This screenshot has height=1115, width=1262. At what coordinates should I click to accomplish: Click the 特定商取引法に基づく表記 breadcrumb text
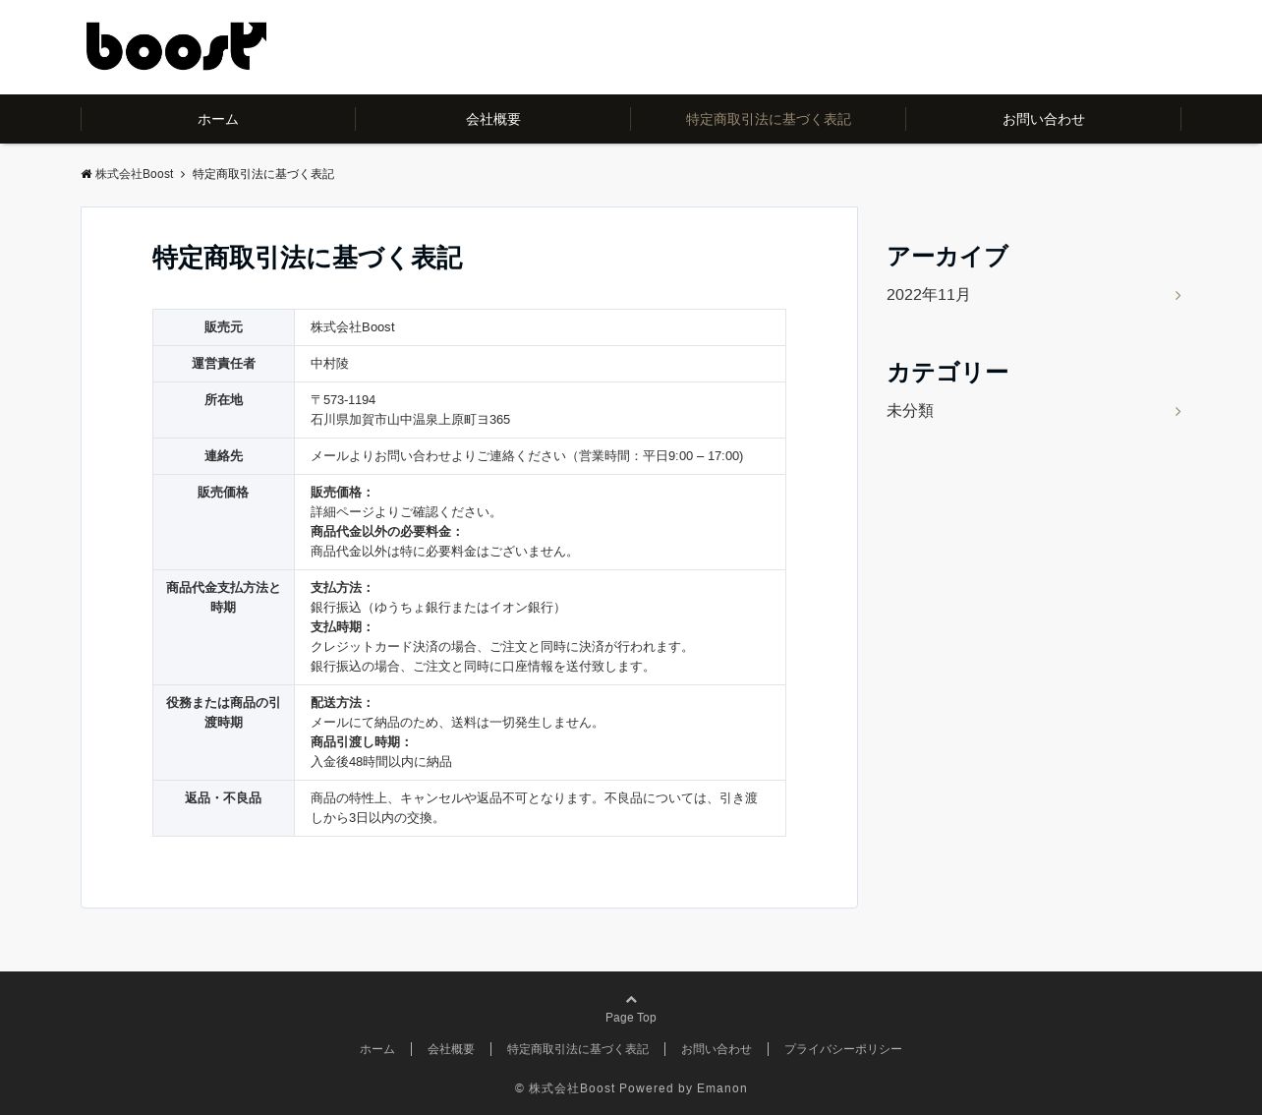pyautogui.click(x=263, y=174)
